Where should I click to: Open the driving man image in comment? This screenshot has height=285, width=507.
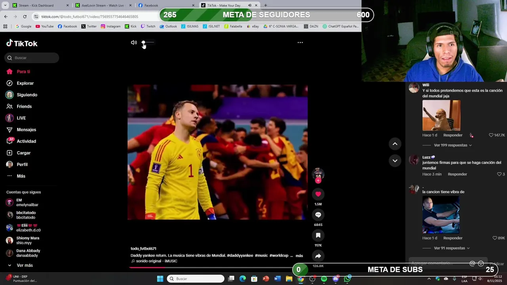pos(441,215)
